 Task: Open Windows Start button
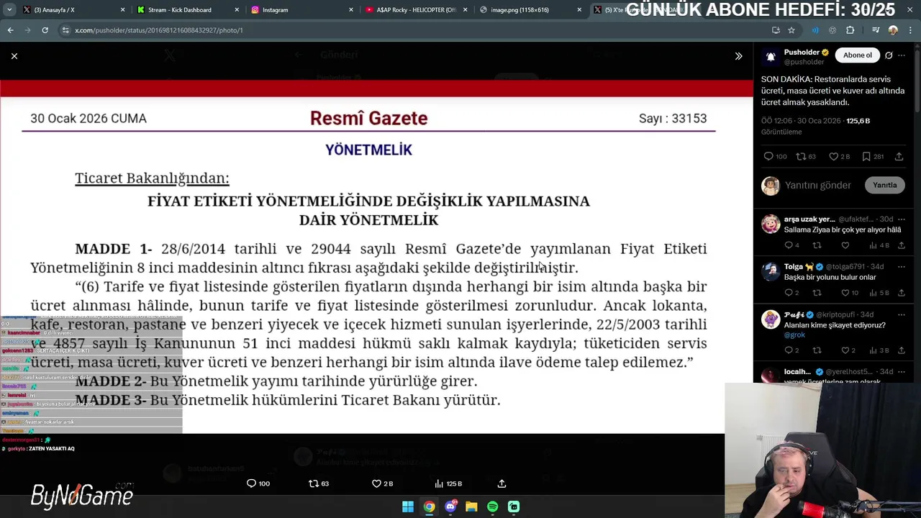(408, 506)
